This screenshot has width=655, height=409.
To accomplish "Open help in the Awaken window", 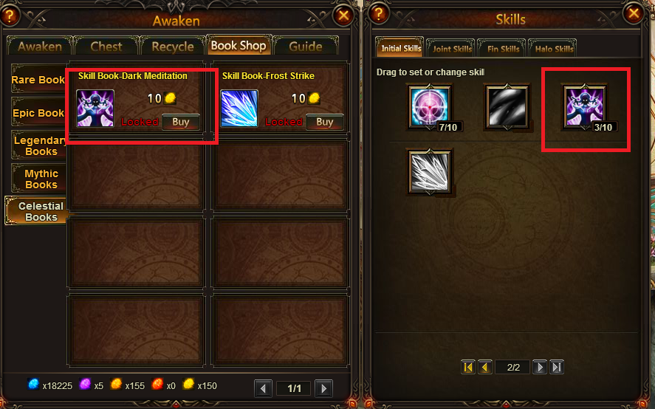I will (10, 16).
